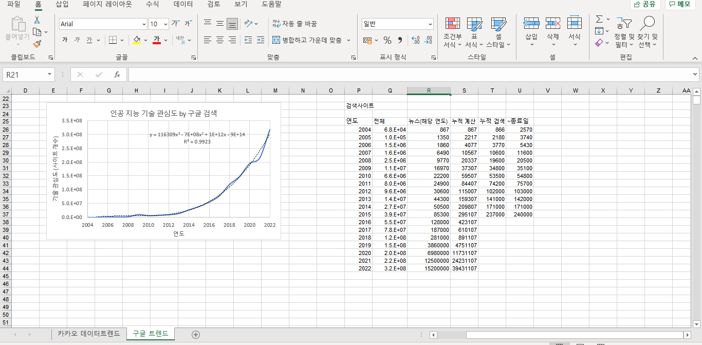The height and width of the screenshot is (345, 702).
Task: Switch to 카카오 데이터트렌드 sheet tab
Action: point(89,334)
